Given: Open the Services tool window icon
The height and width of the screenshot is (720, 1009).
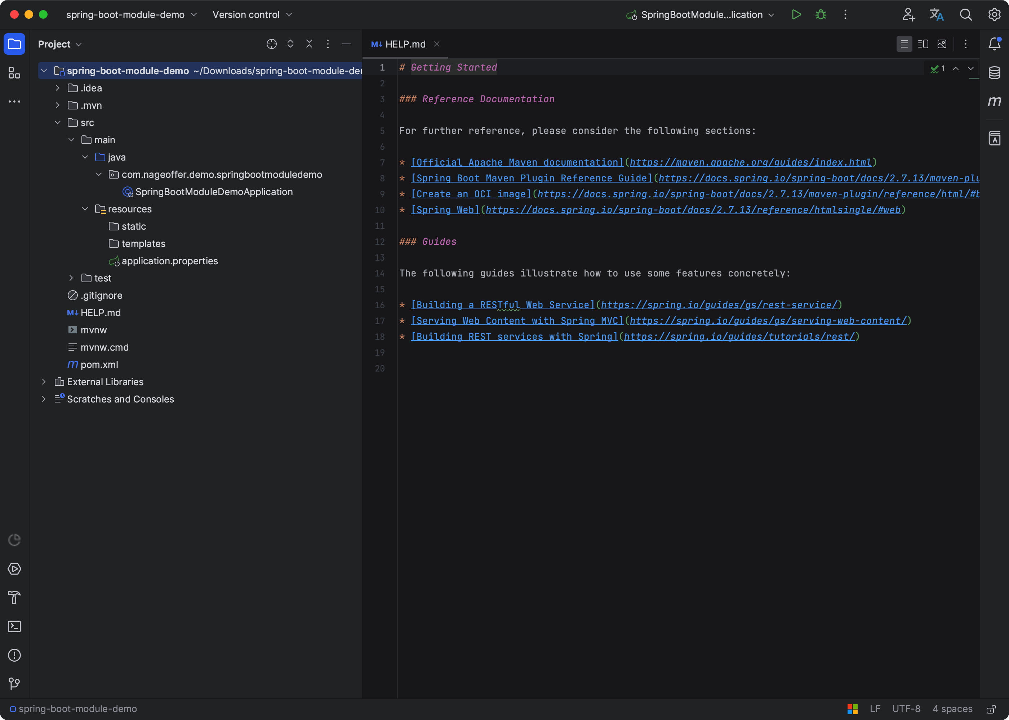Looking at the screenshot, I should coord(14,569).
